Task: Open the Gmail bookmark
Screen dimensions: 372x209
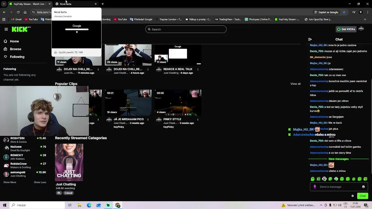Action: pos(16,19)
